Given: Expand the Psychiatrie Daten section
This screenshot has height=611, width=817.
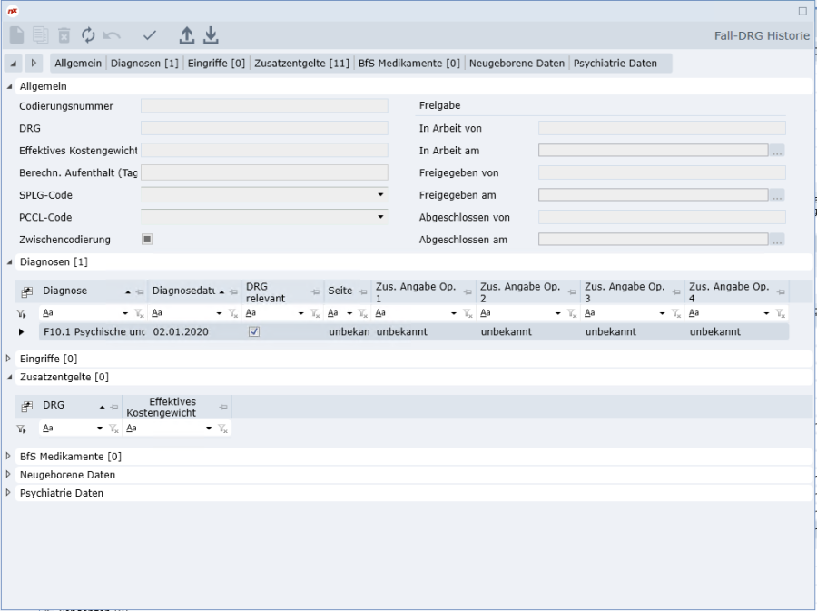Looking at the screenshot, I should coord(10,493).
